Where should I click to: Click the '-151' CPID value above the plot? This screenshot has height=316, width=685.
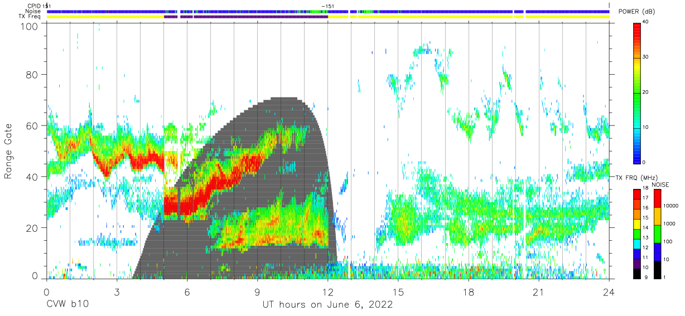pos(328,6)
